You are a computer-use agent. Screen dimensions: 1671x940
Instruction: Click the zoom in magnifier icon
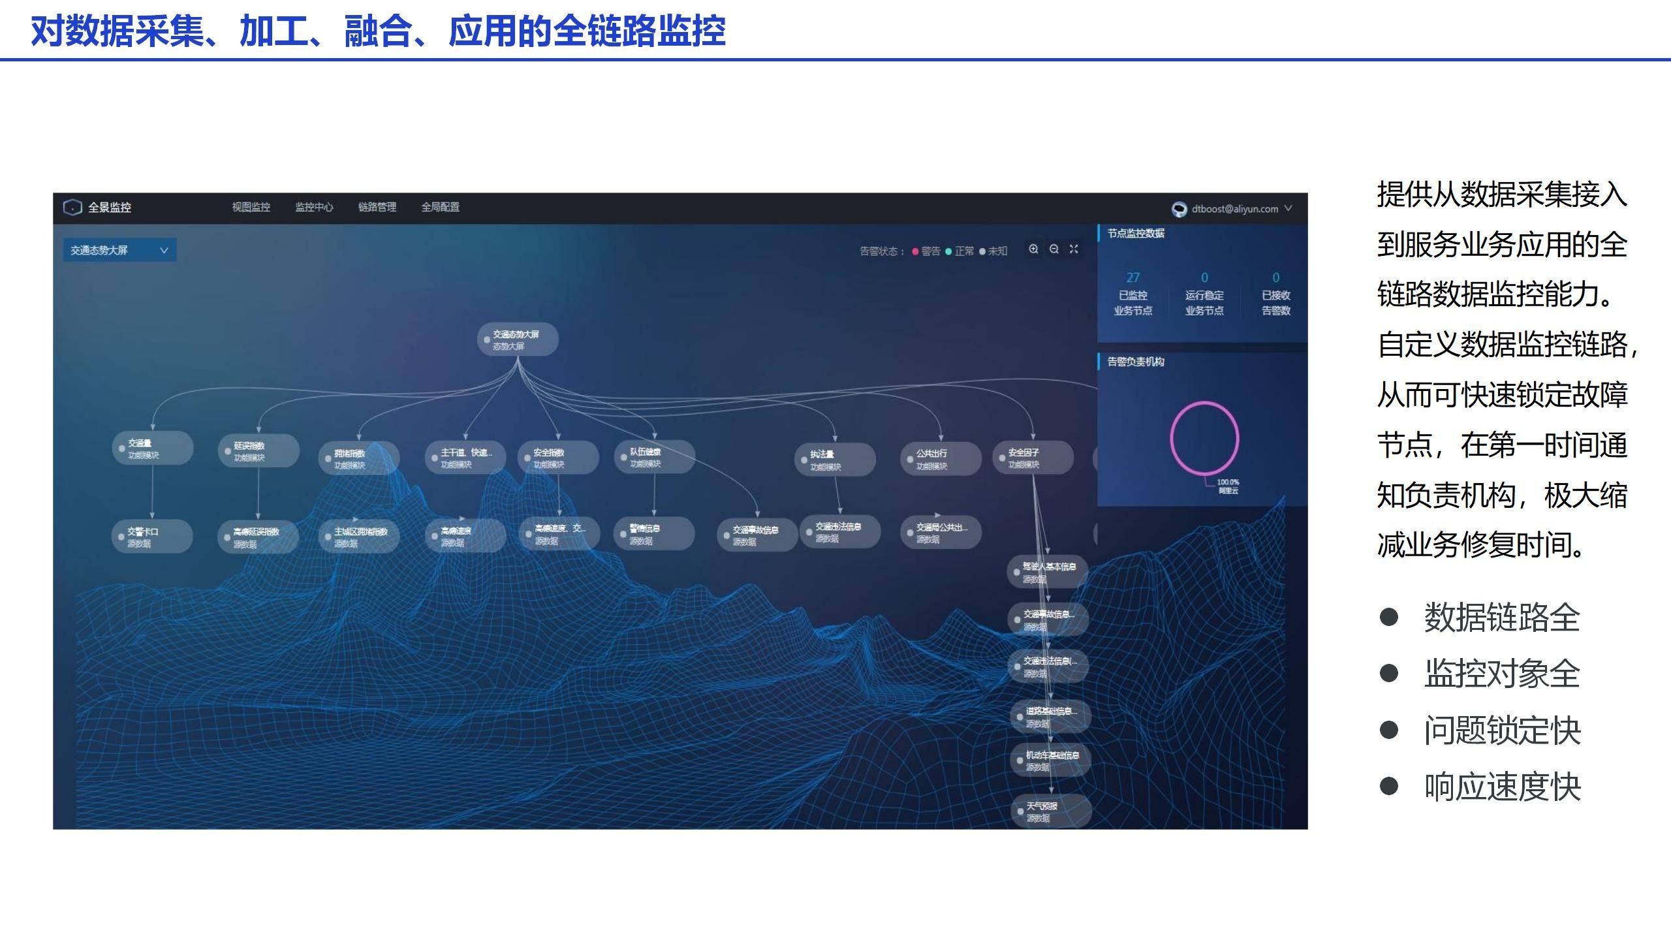1033,249
